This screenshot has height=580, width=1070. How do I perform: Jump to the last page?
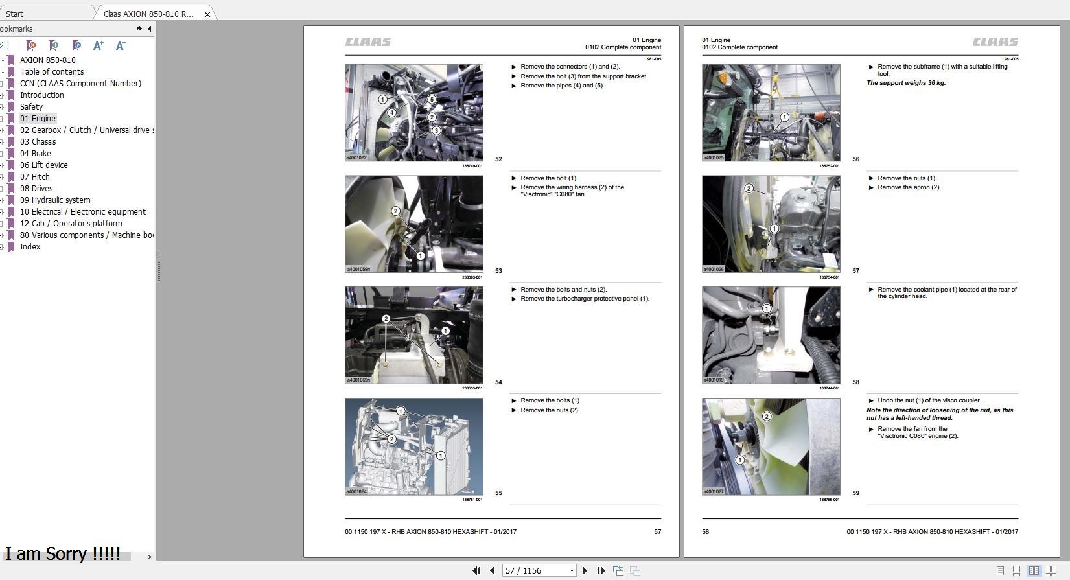pyautogui.click(x=601, y=570)
